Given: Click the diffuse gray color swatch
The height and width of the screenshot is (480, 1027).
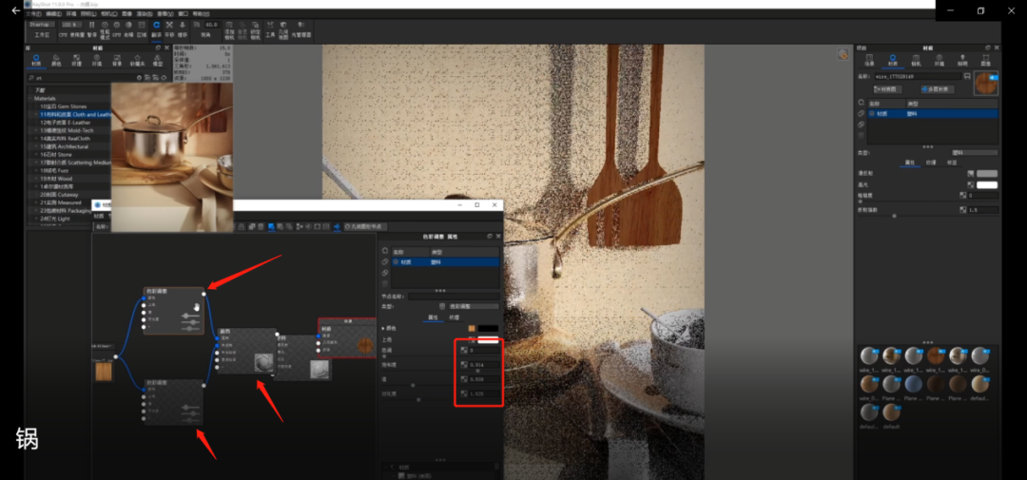Looking at the screenshot, I should pos(987,174).
